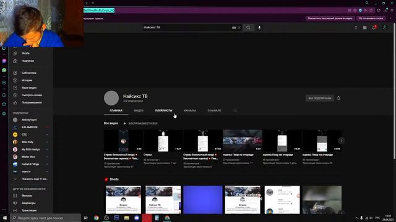
Task: Click the Windows taskbar search box
Action: point(45,218)
